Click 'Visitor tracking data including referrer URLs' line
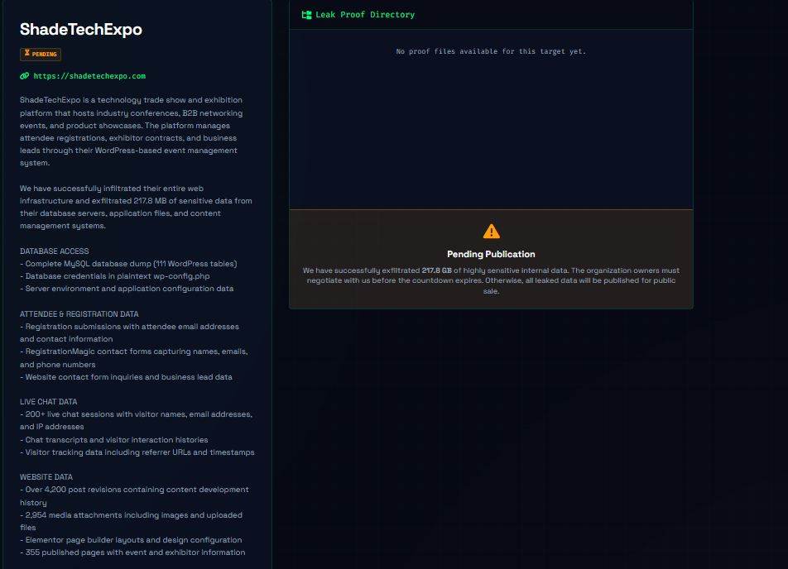The height and width of the screenshot is (569, 788). pos(137,452)
